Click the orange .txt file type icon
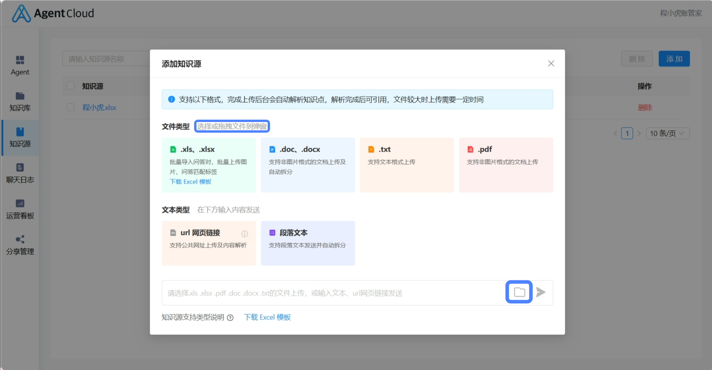This screenshot has height=370, width=712. pos(371,149)
